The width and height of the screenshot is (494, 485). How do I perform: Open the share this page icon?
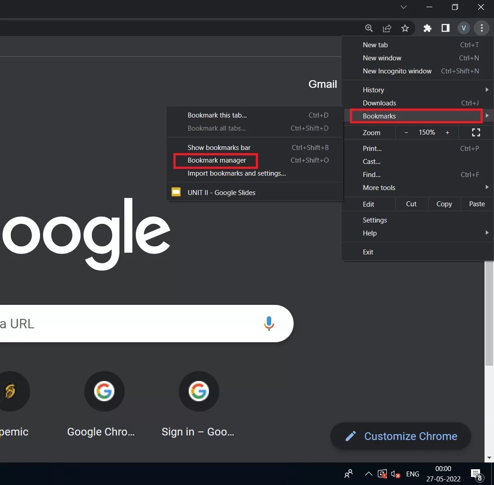point(387,28)
